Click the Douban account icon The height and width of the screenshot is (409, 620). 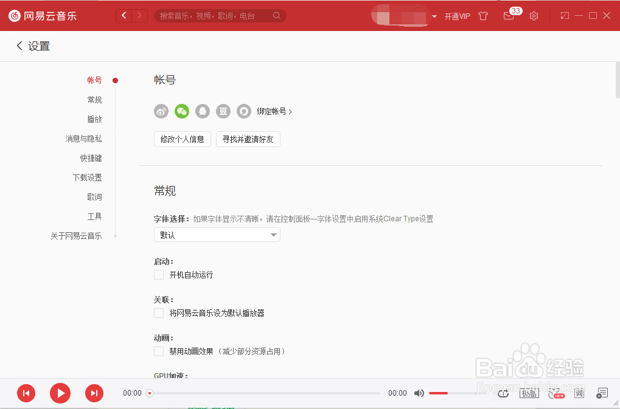(223, 111)
